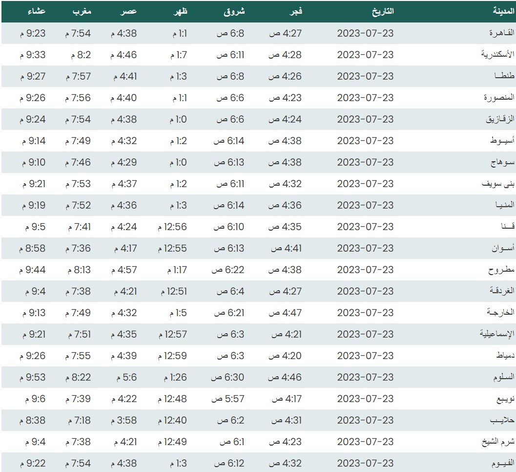Select the مغرب column header
The image size is (516, 472).
pos(82,11)
